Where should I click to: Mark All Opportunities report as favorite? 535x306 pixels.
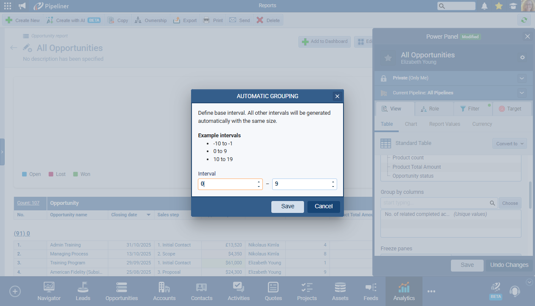pos(388,58)
